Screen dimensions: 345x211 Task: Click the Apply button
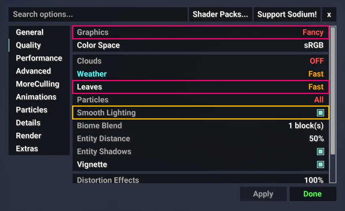263,194
